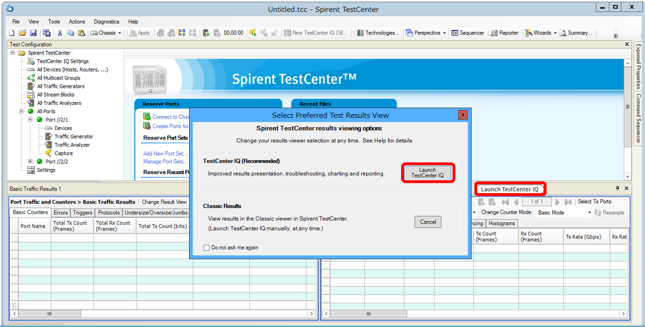Pin the results panel with pushpin icon
The image size is (645, 327).
click(x=617, y=188)
